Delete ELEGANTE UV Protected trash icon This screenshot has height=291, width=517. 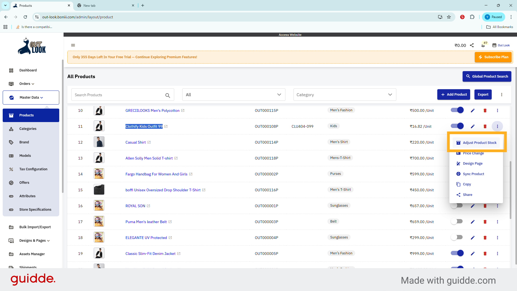[x=485, y=238]
